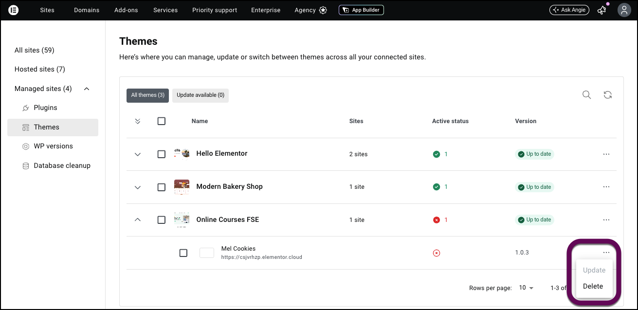
Task: Click the Hello Elementor theme thumbnail
Action: [x=182, y=154]
